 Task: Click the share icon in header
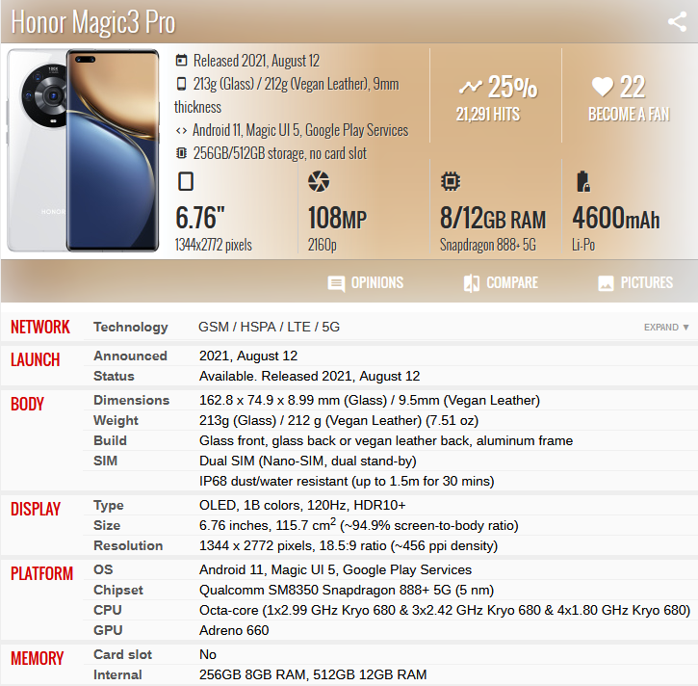click(677, 22)
